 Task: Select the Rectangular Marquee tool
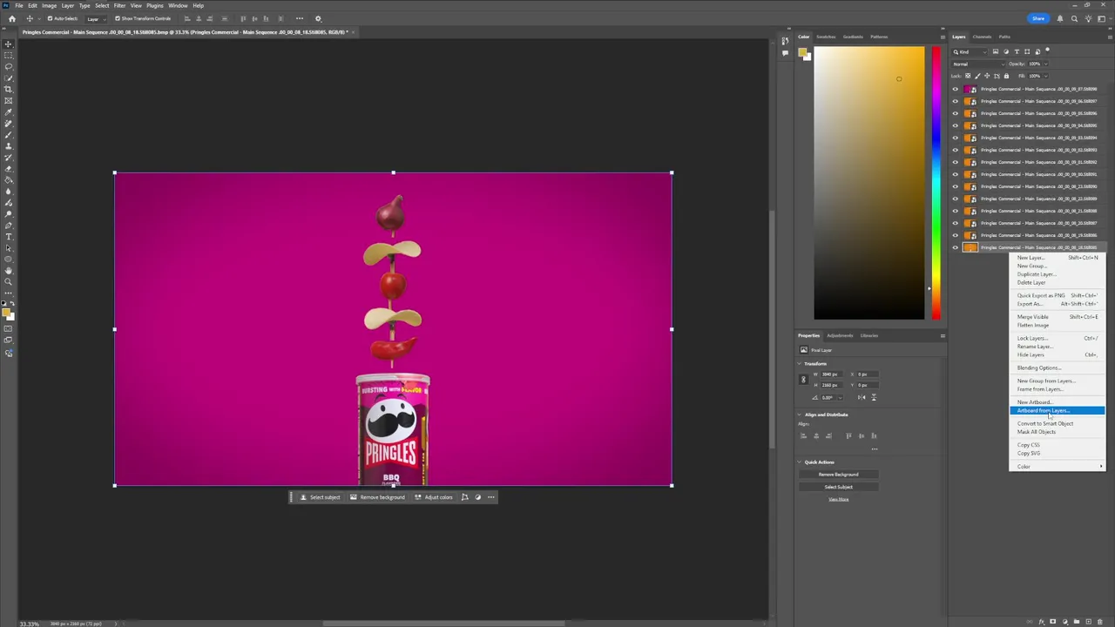click(9, 55)
